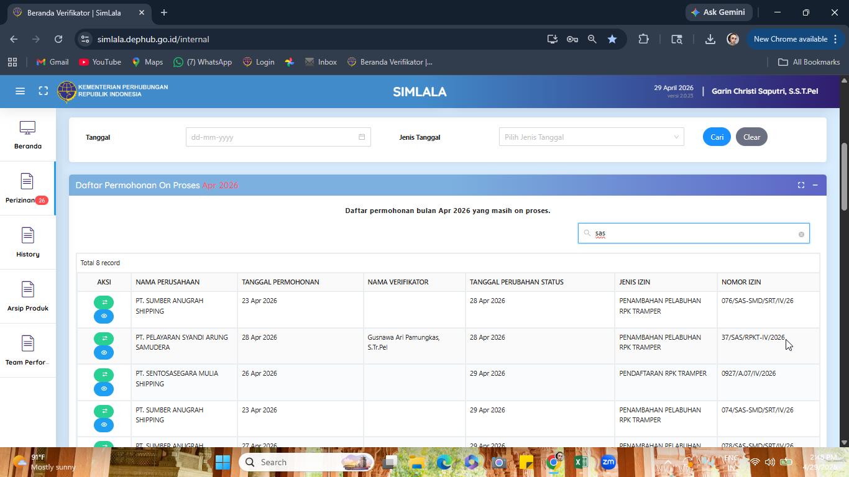Image resolution: width=849 pixels, height=477 pixels.
Task: Open the Tanggal date picker field
Action: point(278,137)
